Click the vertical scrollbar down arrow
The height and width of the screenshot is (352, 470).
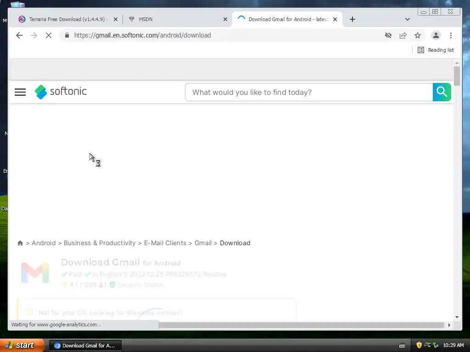click(x=457, y=317)
